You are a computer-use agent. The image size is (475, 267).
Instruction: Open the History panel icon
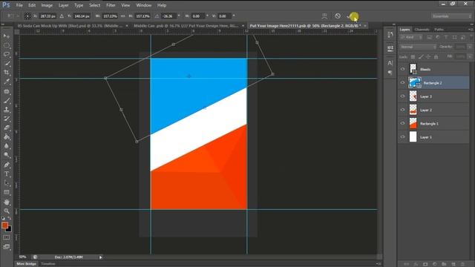[x=390, y=35]
